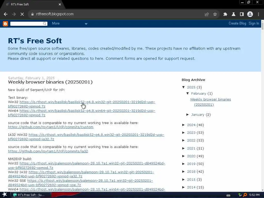Open the 2020 archive link
Viewport: 264px width, 198px height.
(x=191, y=156)
